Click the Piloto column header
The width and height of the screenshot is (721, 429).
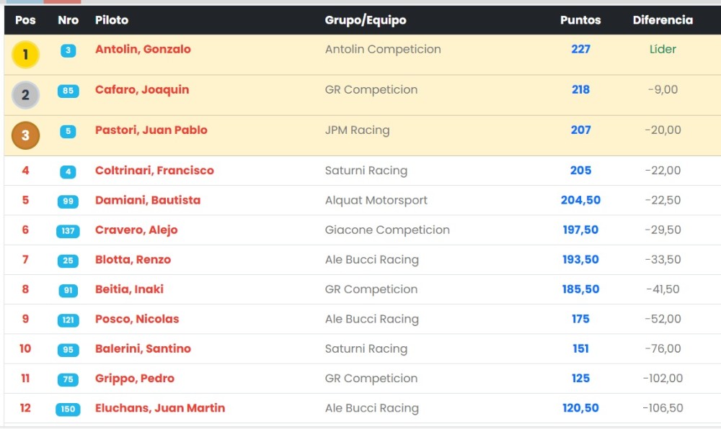coord(111,20)
